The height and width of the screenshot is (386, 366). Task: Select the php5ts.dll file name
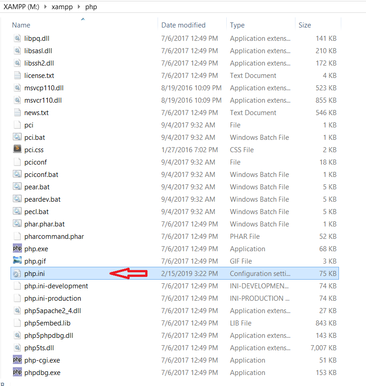(39, 348)
